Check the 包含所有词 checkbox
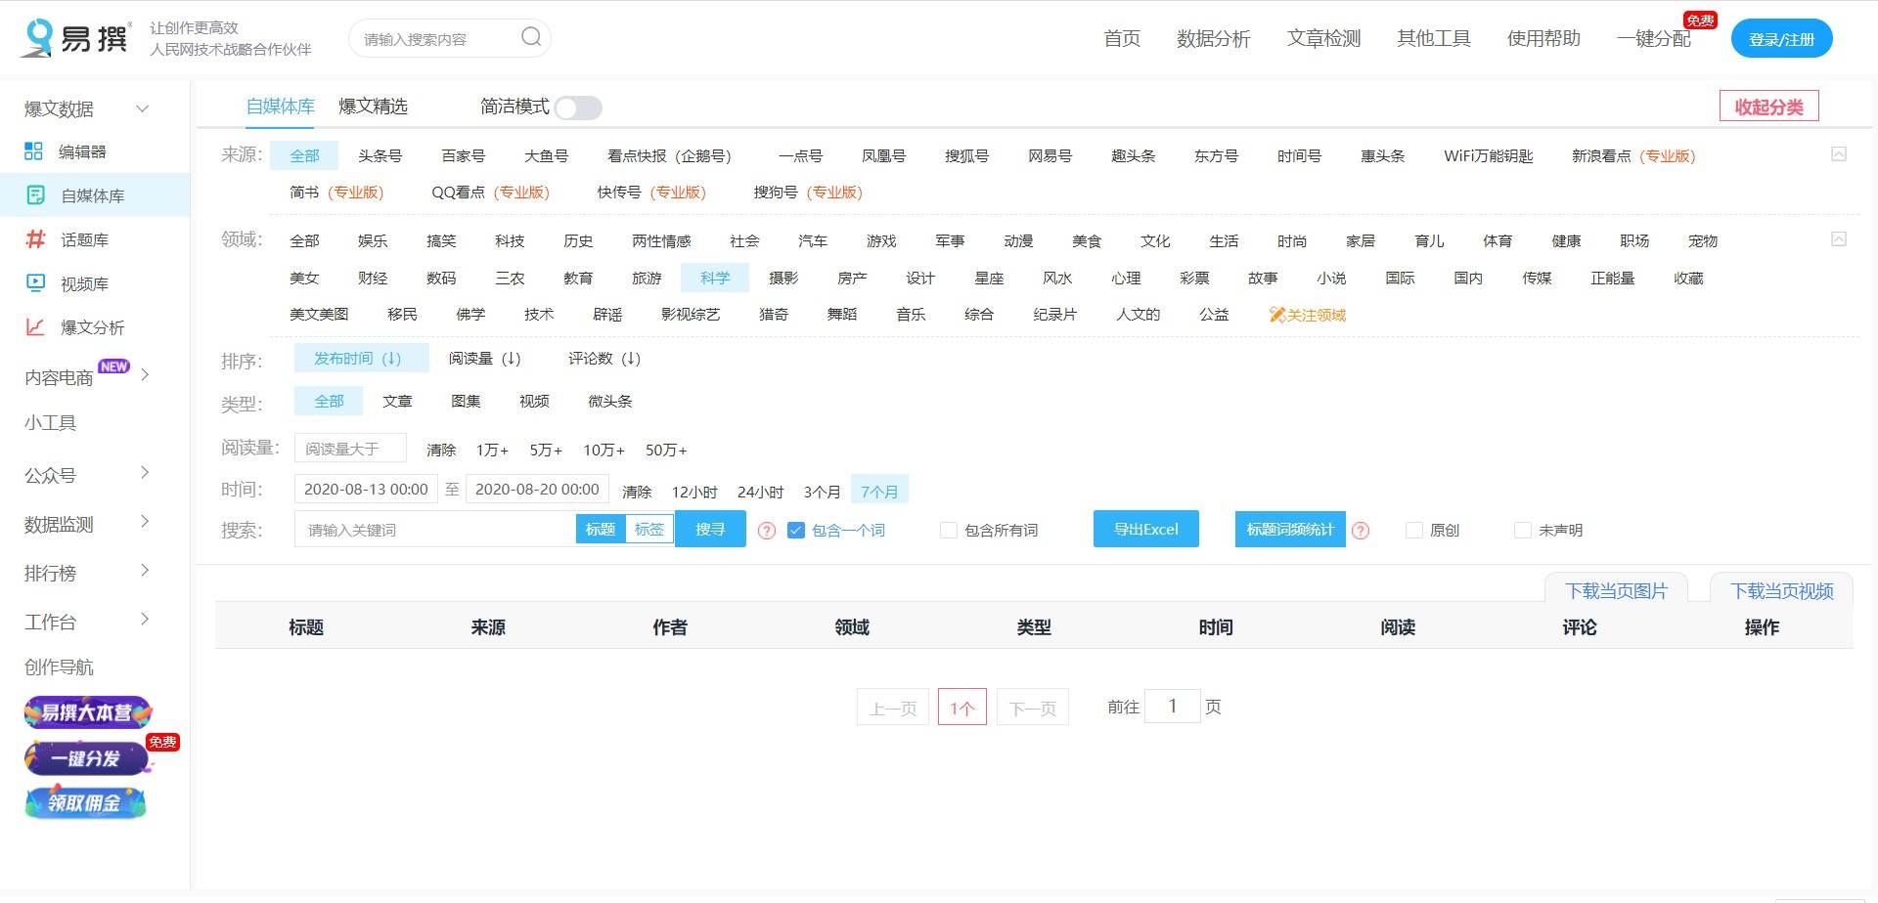Viewport: 1878px width, 903px height. [949, 530]
